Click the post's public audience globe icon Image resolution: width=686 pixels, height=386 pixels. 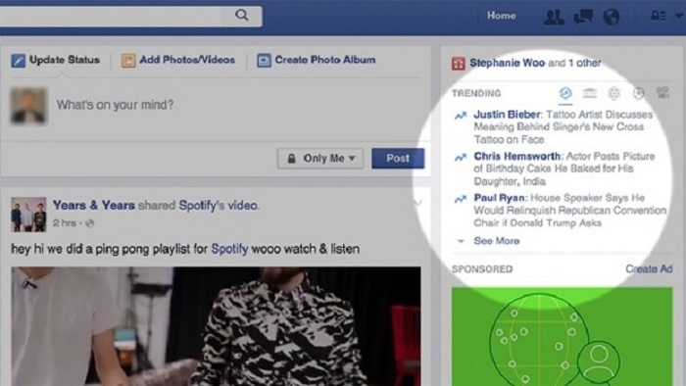tap(90, 223)
